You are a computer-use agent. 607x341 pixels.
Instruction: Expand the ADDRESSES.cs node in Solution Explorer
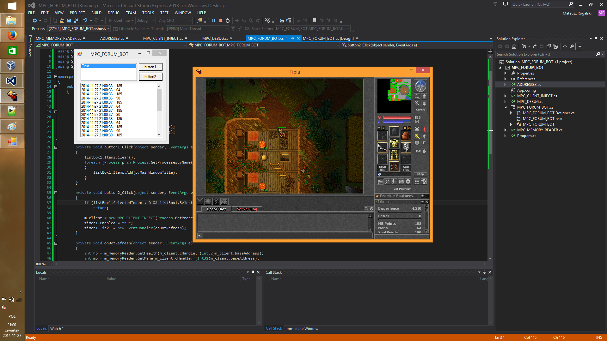click(x=505, y=85)
